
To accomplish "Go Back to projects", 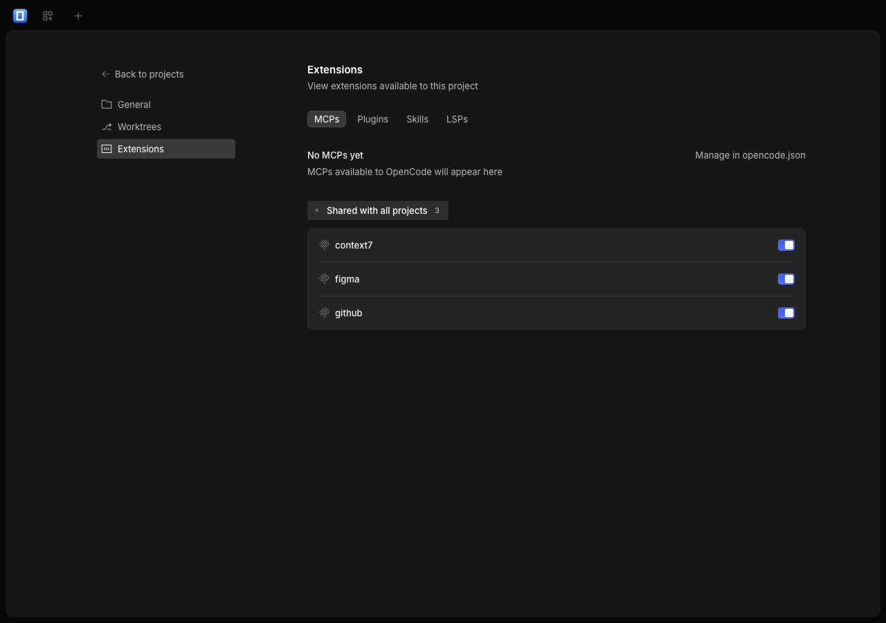I will (x=143, y=74).
